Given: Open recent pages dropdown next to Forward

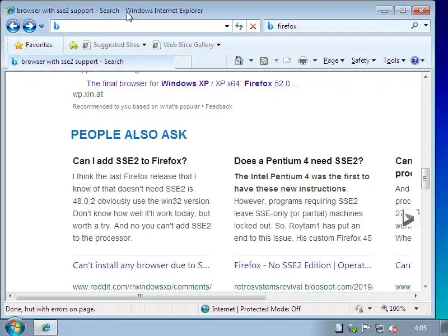Looking at the screenshot, I should (41, 26).
